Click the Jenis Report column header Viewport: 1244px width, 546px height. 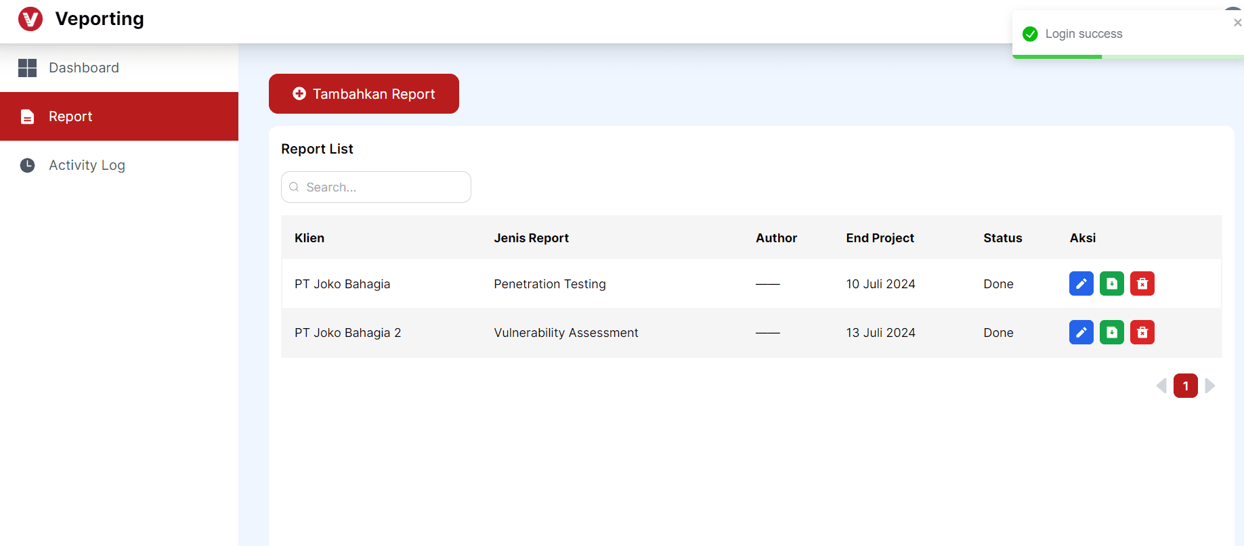click(532, 238)
